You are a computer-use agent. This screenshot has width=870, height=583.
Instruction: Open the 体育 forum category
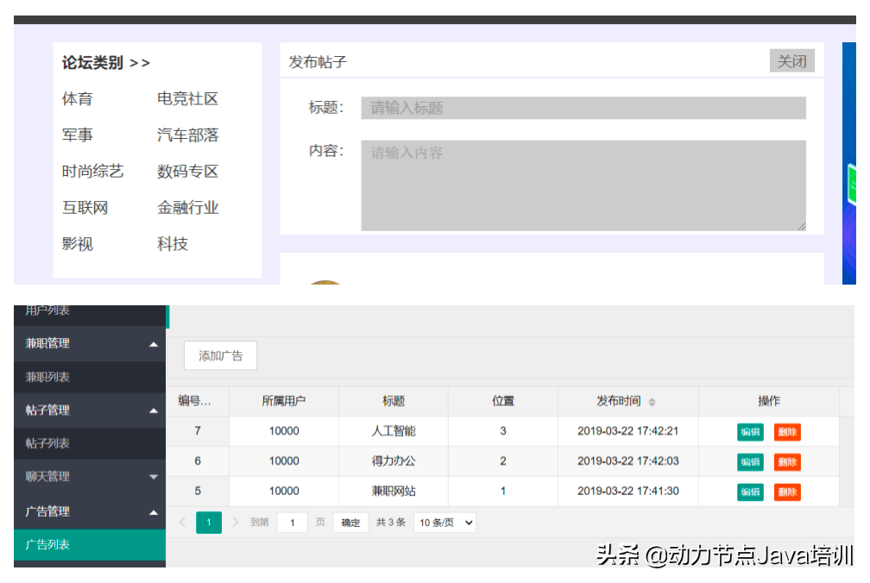pyautogui.click(x=77, y=98)
